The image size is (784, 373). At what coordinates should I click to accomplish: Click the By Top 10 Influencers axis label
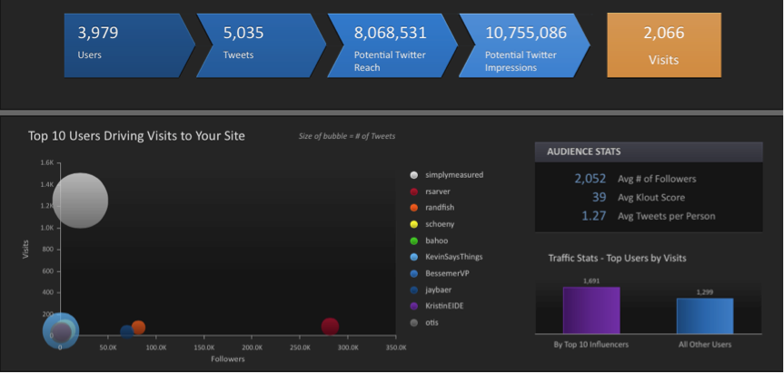pyautogui.click(x=591, y=345)
